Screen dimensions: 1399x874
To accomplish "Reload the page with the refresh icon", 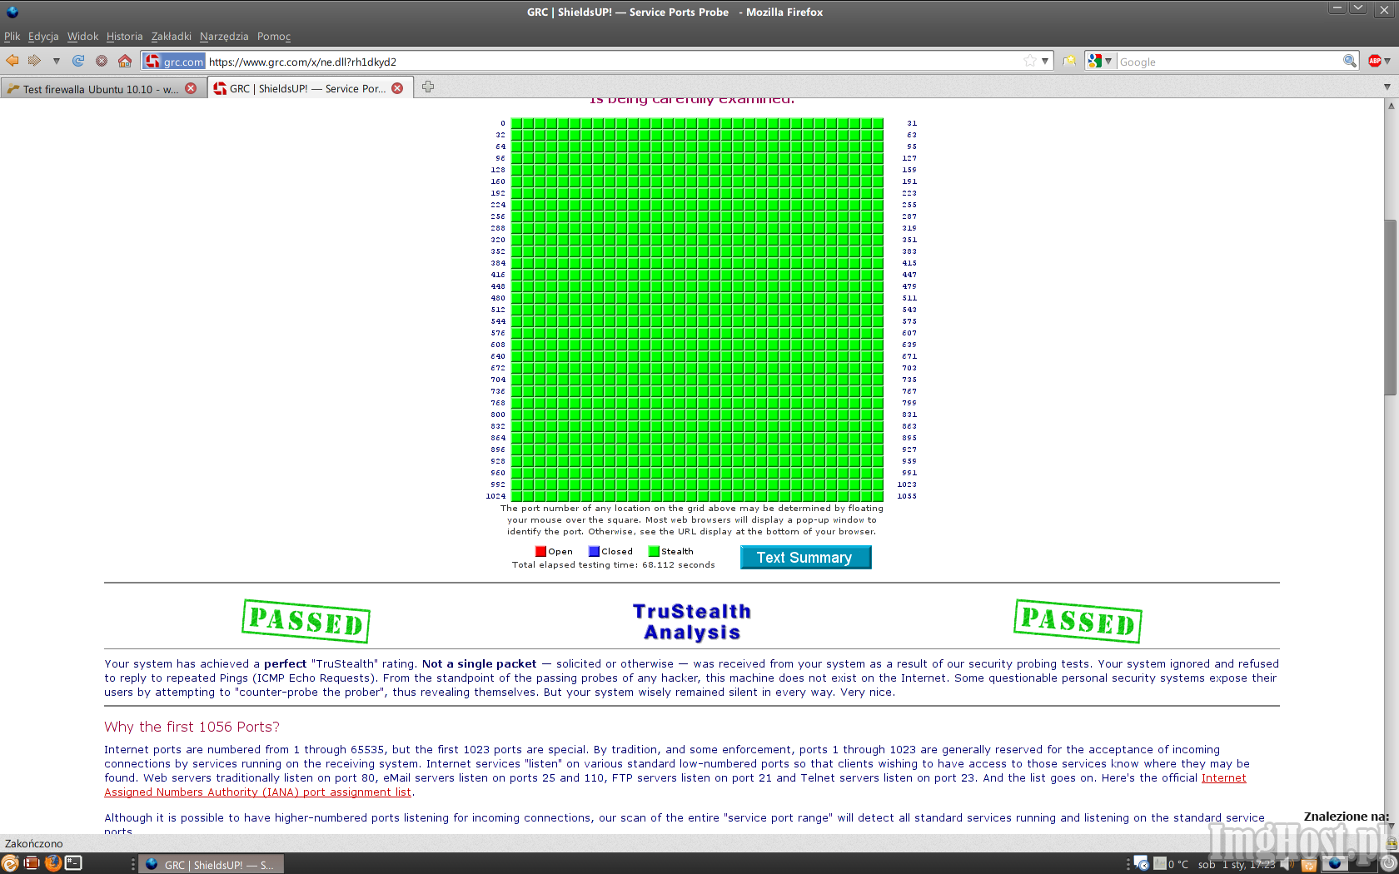I will (x=78, y=61).
